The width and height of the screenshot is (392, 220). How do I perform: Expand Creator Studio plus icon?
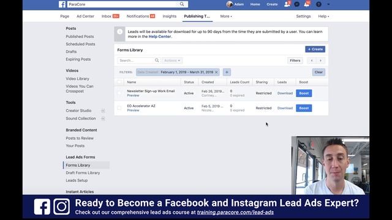click(103, 111)
